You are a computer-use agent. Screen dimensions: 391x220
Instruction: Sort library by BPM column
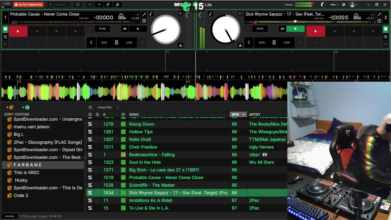(x=238, y=115)
